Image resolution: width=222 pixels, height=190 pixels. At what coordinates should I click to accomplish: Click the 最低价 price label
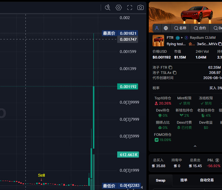(x=121, y=186)
